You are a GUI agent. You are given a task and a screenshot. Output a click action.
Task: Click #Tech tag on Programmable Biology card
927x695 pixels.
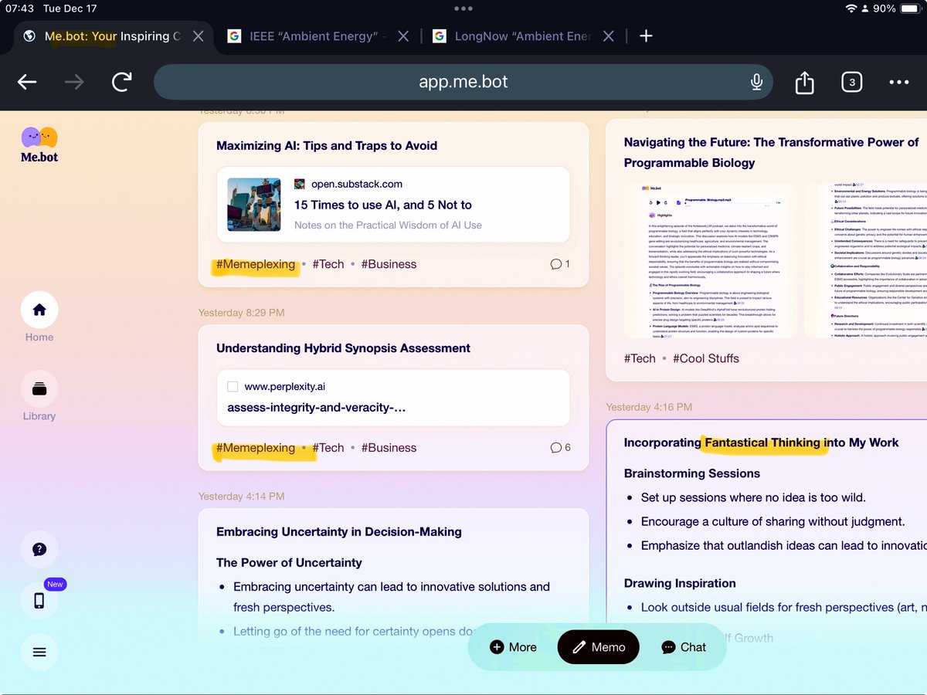pos(640,358)
